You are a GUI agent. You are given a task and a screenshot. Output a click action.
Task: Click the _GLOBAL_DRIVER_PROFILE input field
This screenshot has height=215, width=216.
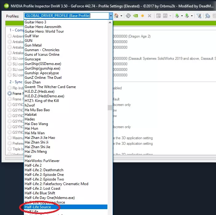point(66,16)
